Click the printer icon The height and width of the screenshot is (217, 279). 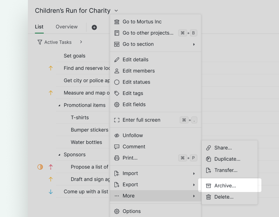coord(117,158)
